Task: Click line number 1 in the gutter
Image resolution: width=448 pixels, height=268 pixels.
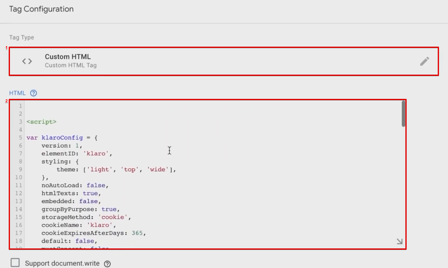Action: (x=21, y=106)
